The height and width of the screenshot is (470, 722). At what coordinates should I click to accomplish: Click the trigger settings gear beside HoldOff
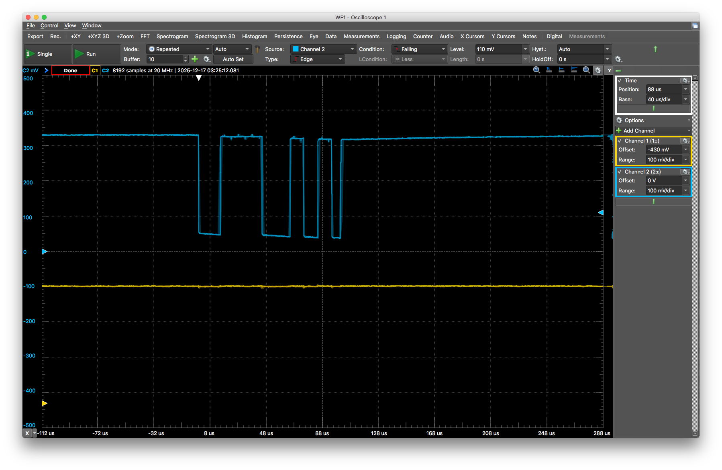pos(618,59)
